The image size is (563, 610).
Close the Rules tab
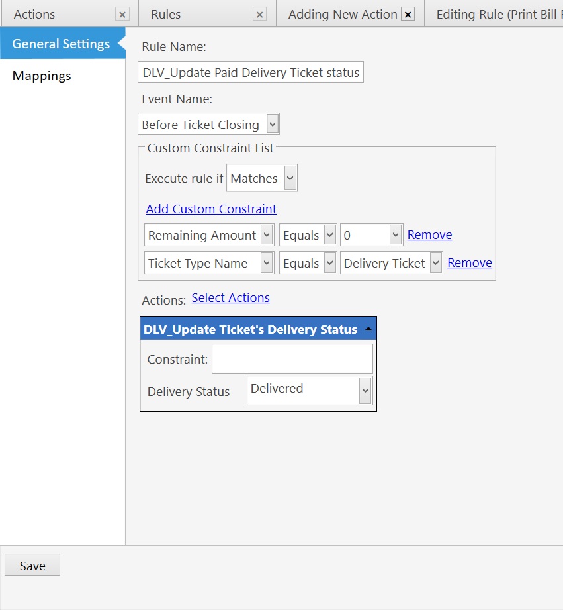pyautogui.click(x=259, y=13)
